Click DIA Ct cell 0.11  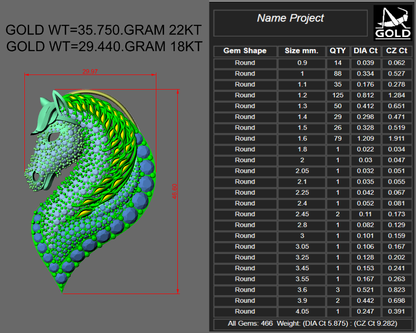pos(366,215)
